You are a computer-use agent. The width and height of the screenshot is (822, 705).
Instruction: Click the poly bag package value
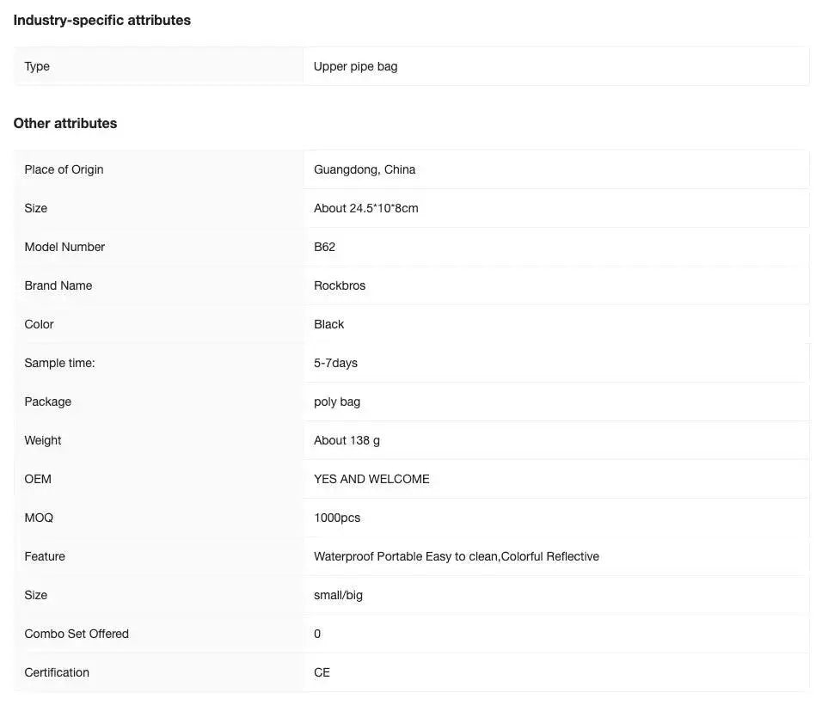tap(337, 402)
